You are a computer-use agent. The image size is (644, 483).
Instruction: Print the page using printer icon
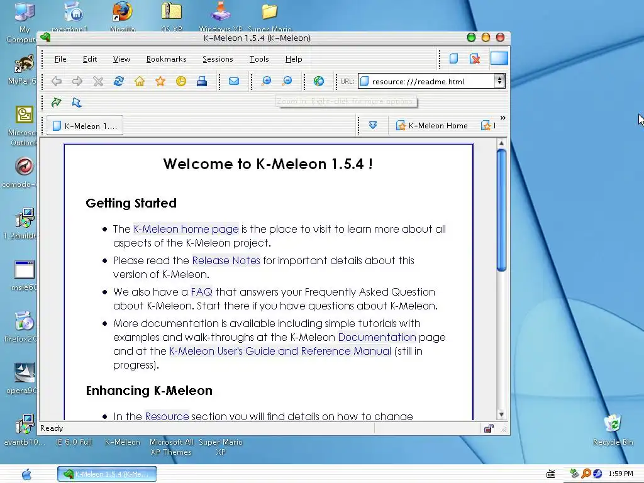202,81
